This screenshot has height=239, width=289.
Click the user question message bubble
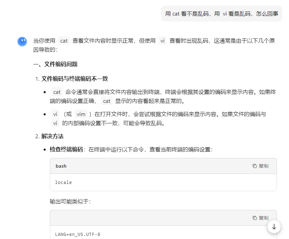tap(222, 14)
